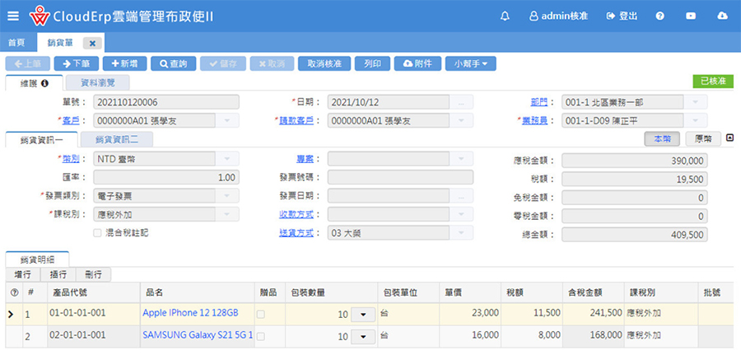Screen dimensions: 741x355
Task: Open the 收款方式 link label
Action: coord(296,214)
